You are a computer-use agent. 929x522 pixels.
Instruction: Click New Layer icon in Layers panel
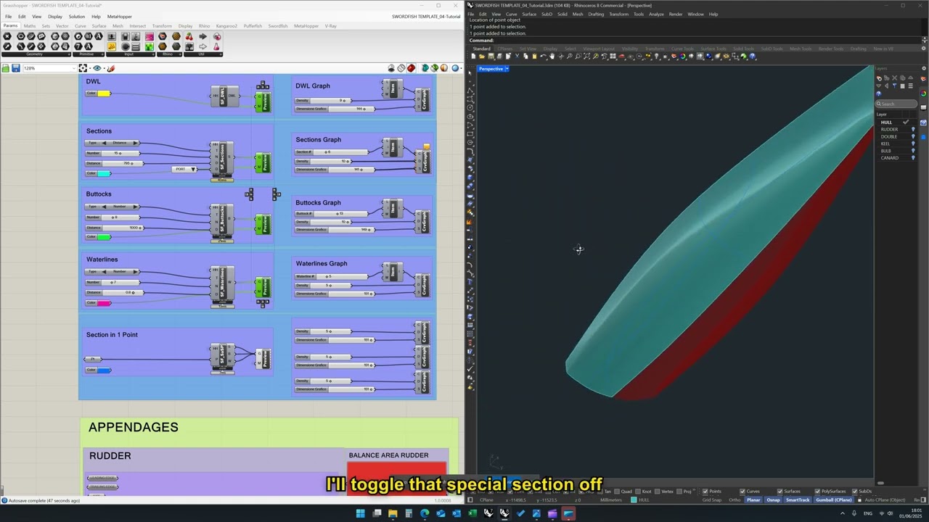[x=880, y=78]
